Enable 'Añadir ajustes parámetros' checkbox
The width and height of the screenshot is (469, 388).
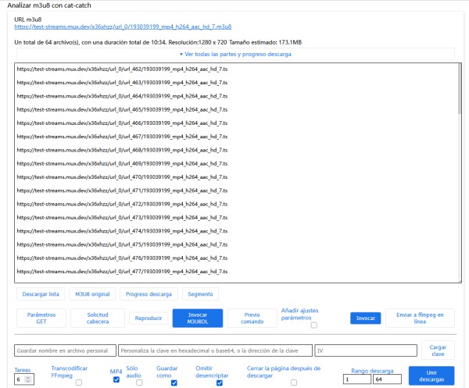pyautogui.click(x=313, y=326)
